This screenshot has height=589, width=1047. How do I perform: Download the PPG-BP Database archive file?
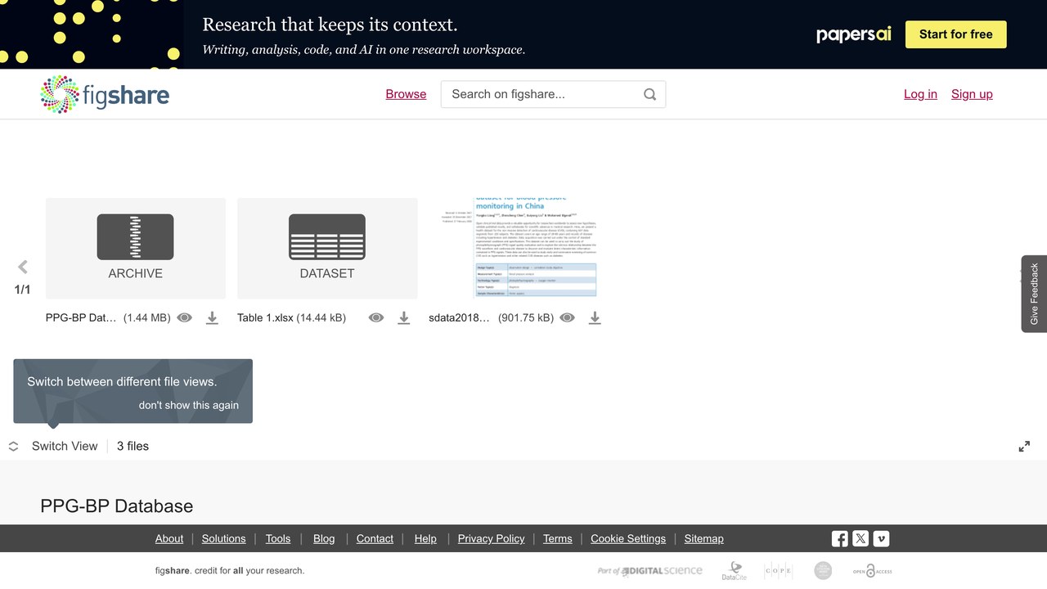tap(212, 317)
